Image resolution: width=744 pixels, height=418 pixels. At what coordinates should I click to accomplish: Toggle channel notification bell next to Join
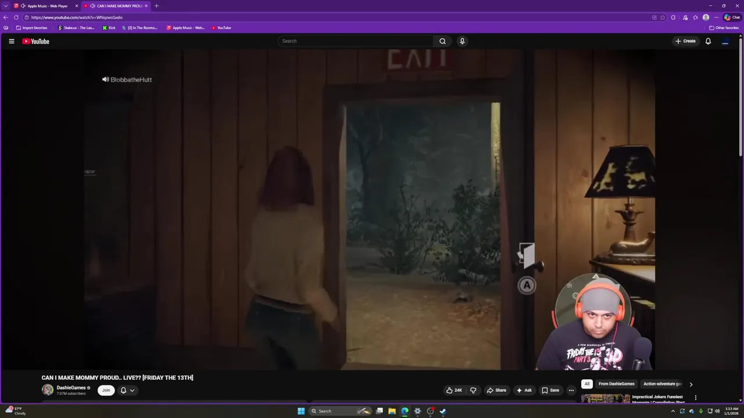click(x=123, y=390)
